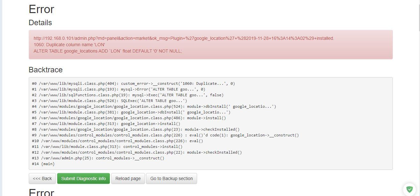
Task: Click the ALTER TABLE google_locations query text
Action: [x=108, y=51]
